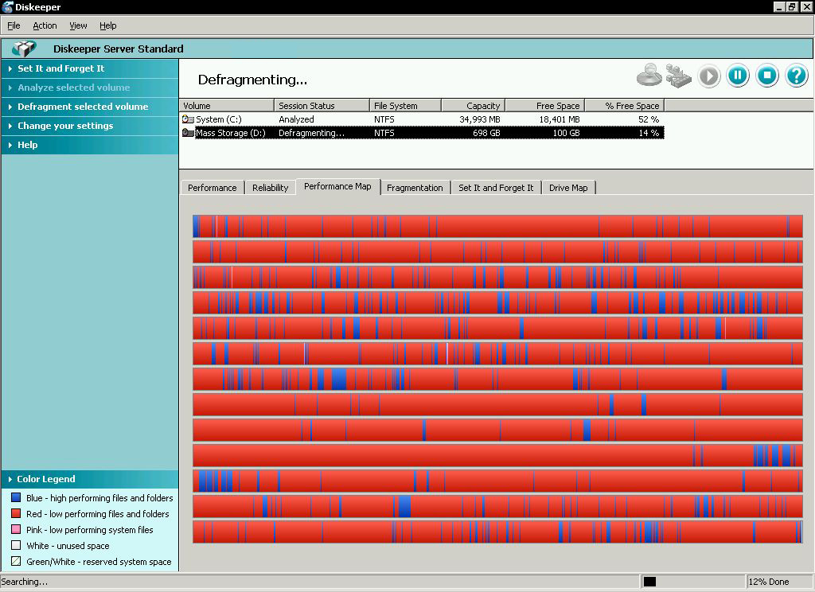Click the 34,993 MB capacity value

tap(480, 119)
